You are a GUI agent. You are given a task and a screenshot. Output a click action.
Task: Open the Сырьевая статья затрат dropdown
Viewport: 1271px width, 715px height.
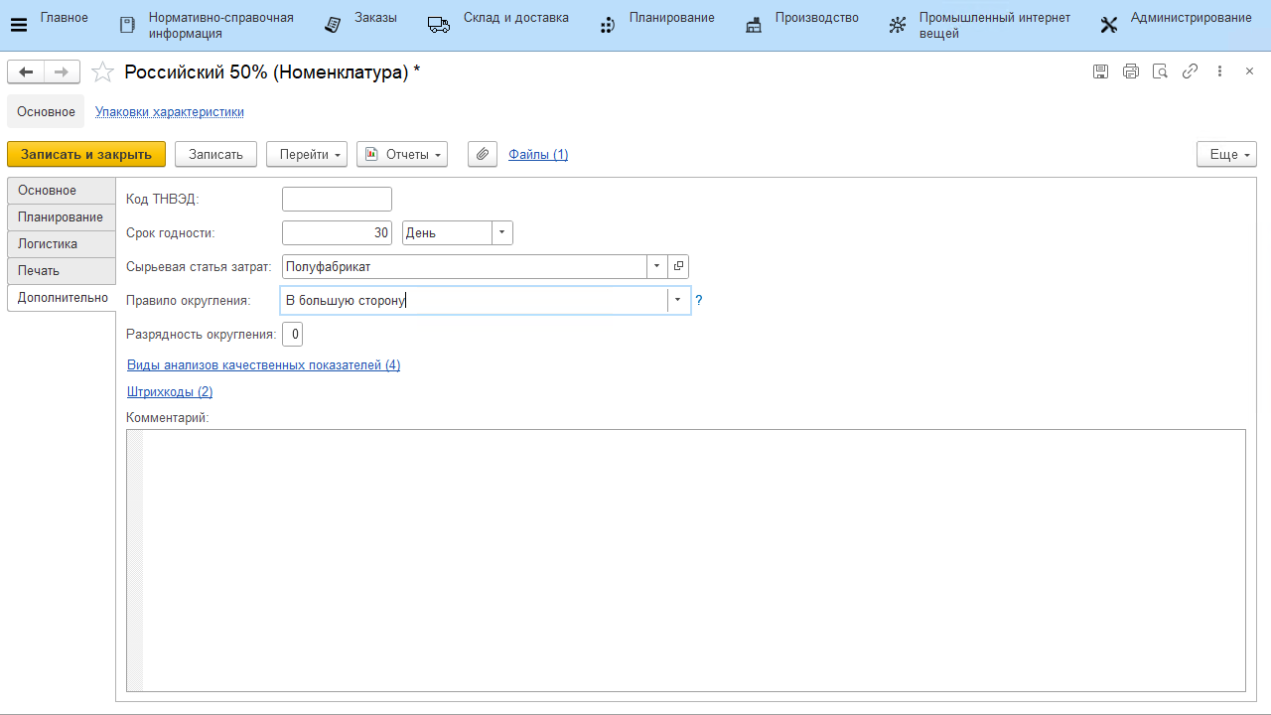[657, 266]
